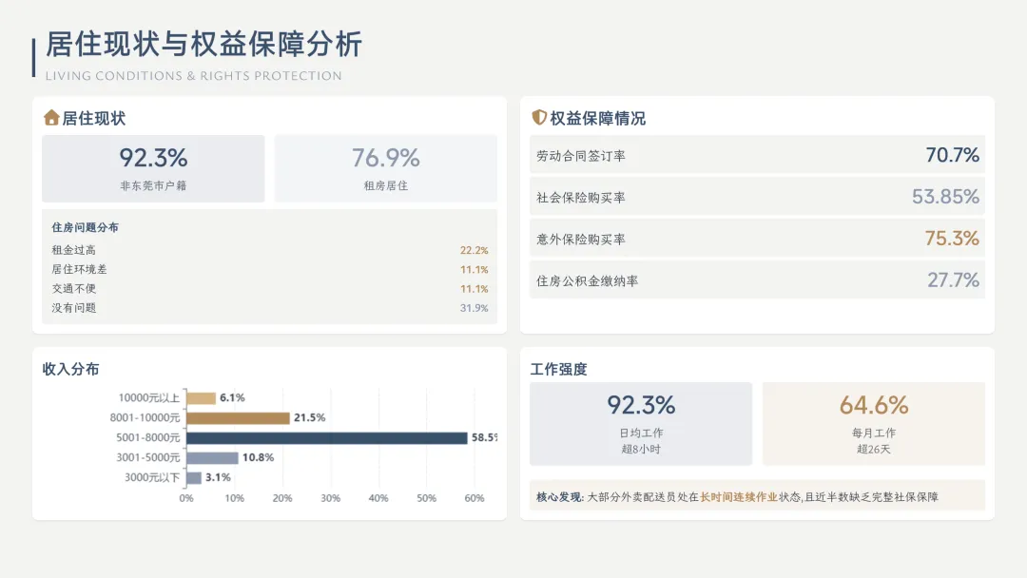Select the 92.3% 非东莞市户籍 card
The image size is (1027, 578).
(153, 168)
